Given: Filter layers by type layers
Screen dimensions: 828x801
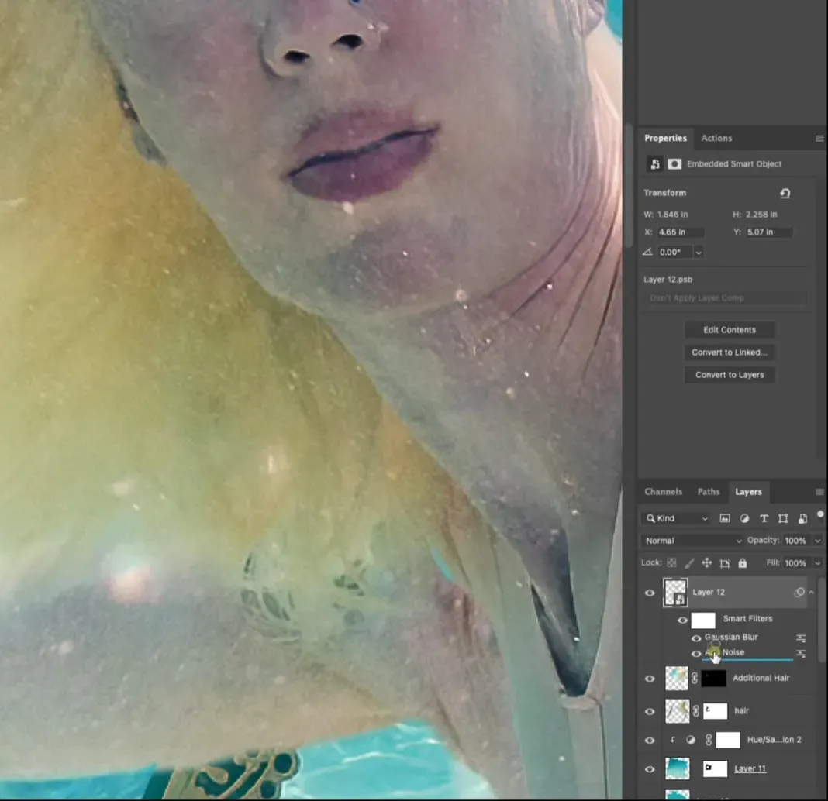Looking at the screenshot, I should pos(764,518).
